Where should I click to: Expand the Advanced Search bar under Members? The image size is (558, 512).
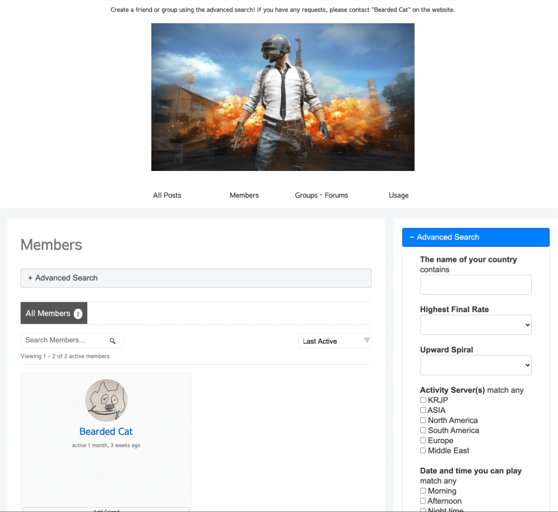[x=196, y=278]
